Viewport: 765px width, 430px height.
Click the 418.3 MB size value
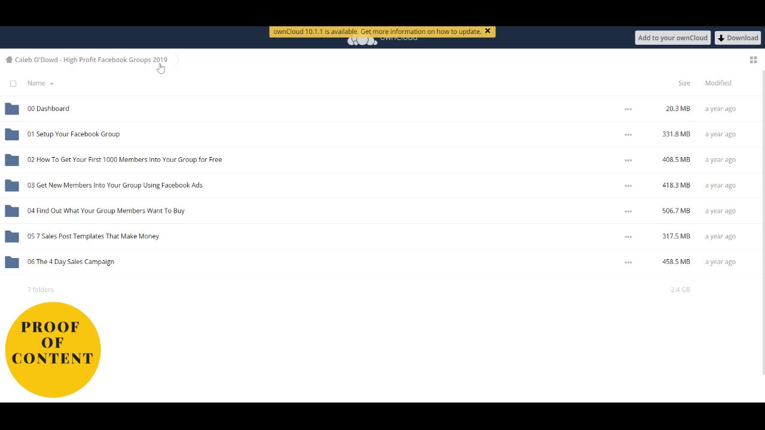676,185
